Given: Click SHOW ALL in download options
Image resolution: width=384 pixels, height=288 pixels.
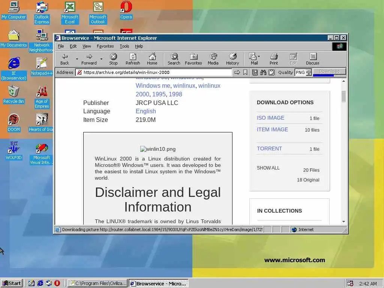Looking at the screenshot, I should click(268, 168).
